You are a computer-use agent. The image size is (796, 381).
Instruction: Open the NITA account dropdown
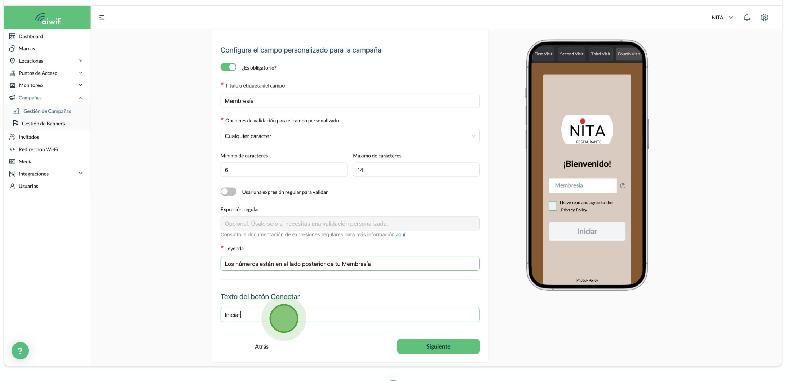click(722, 17)
